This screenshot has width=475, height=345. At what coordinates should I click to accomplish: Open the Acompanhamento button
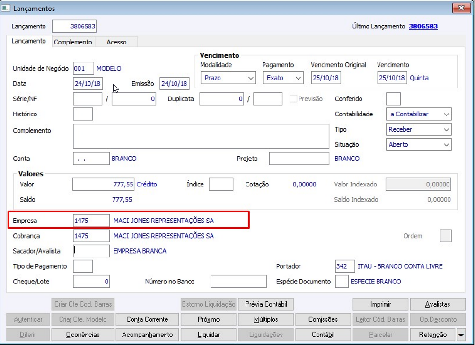(x=147, y=335)
